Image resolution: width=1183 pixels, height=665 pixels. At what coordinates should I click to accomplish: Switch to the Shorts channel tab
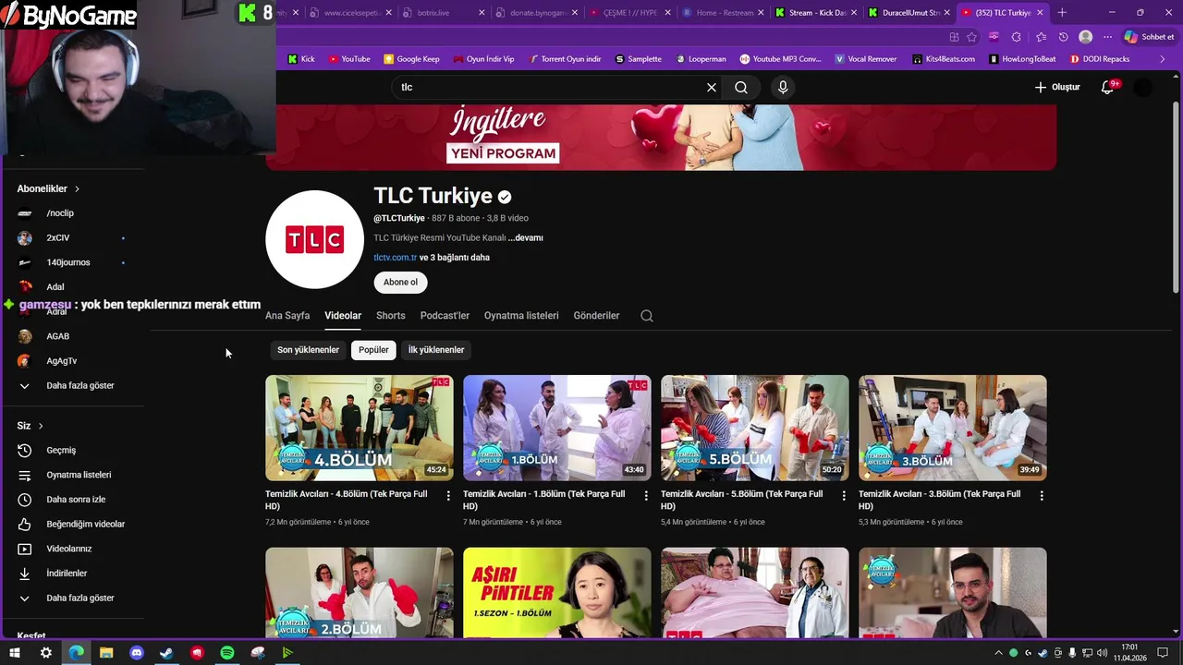tap(391, 316)
